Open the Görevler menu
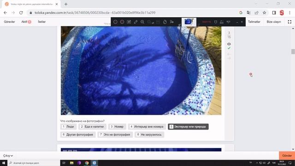 coord(9,22)
